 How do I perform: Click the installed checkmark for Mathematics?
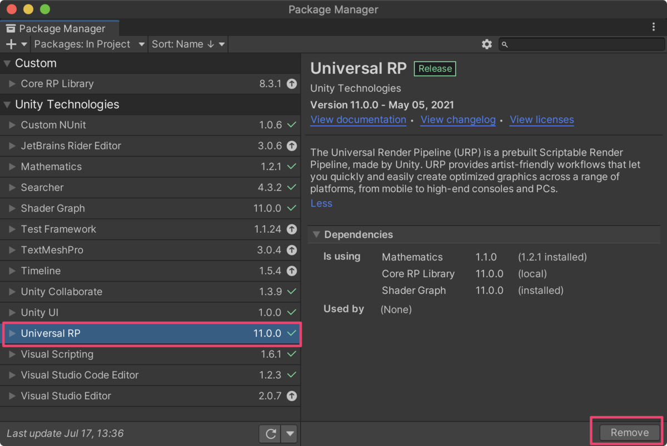(x=292, y=167)
